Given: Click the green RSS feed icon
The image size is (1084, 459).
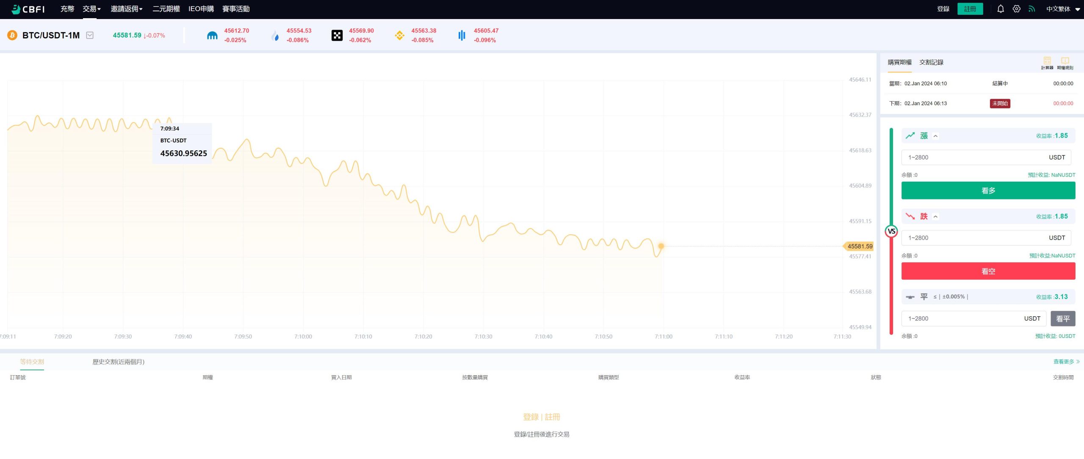Looking at the screenshot, I should tap(1031, 9).
